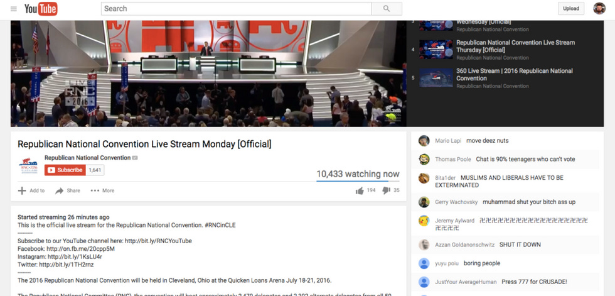The image size is (615, 296).
Task: Select the 360 Live Stream 2016 title
Action: [514, 75]
